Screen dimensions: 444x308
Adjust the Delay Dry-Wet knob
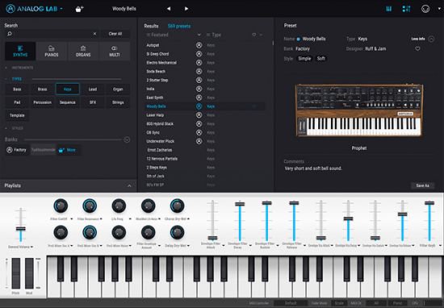[x=178, y=232]
